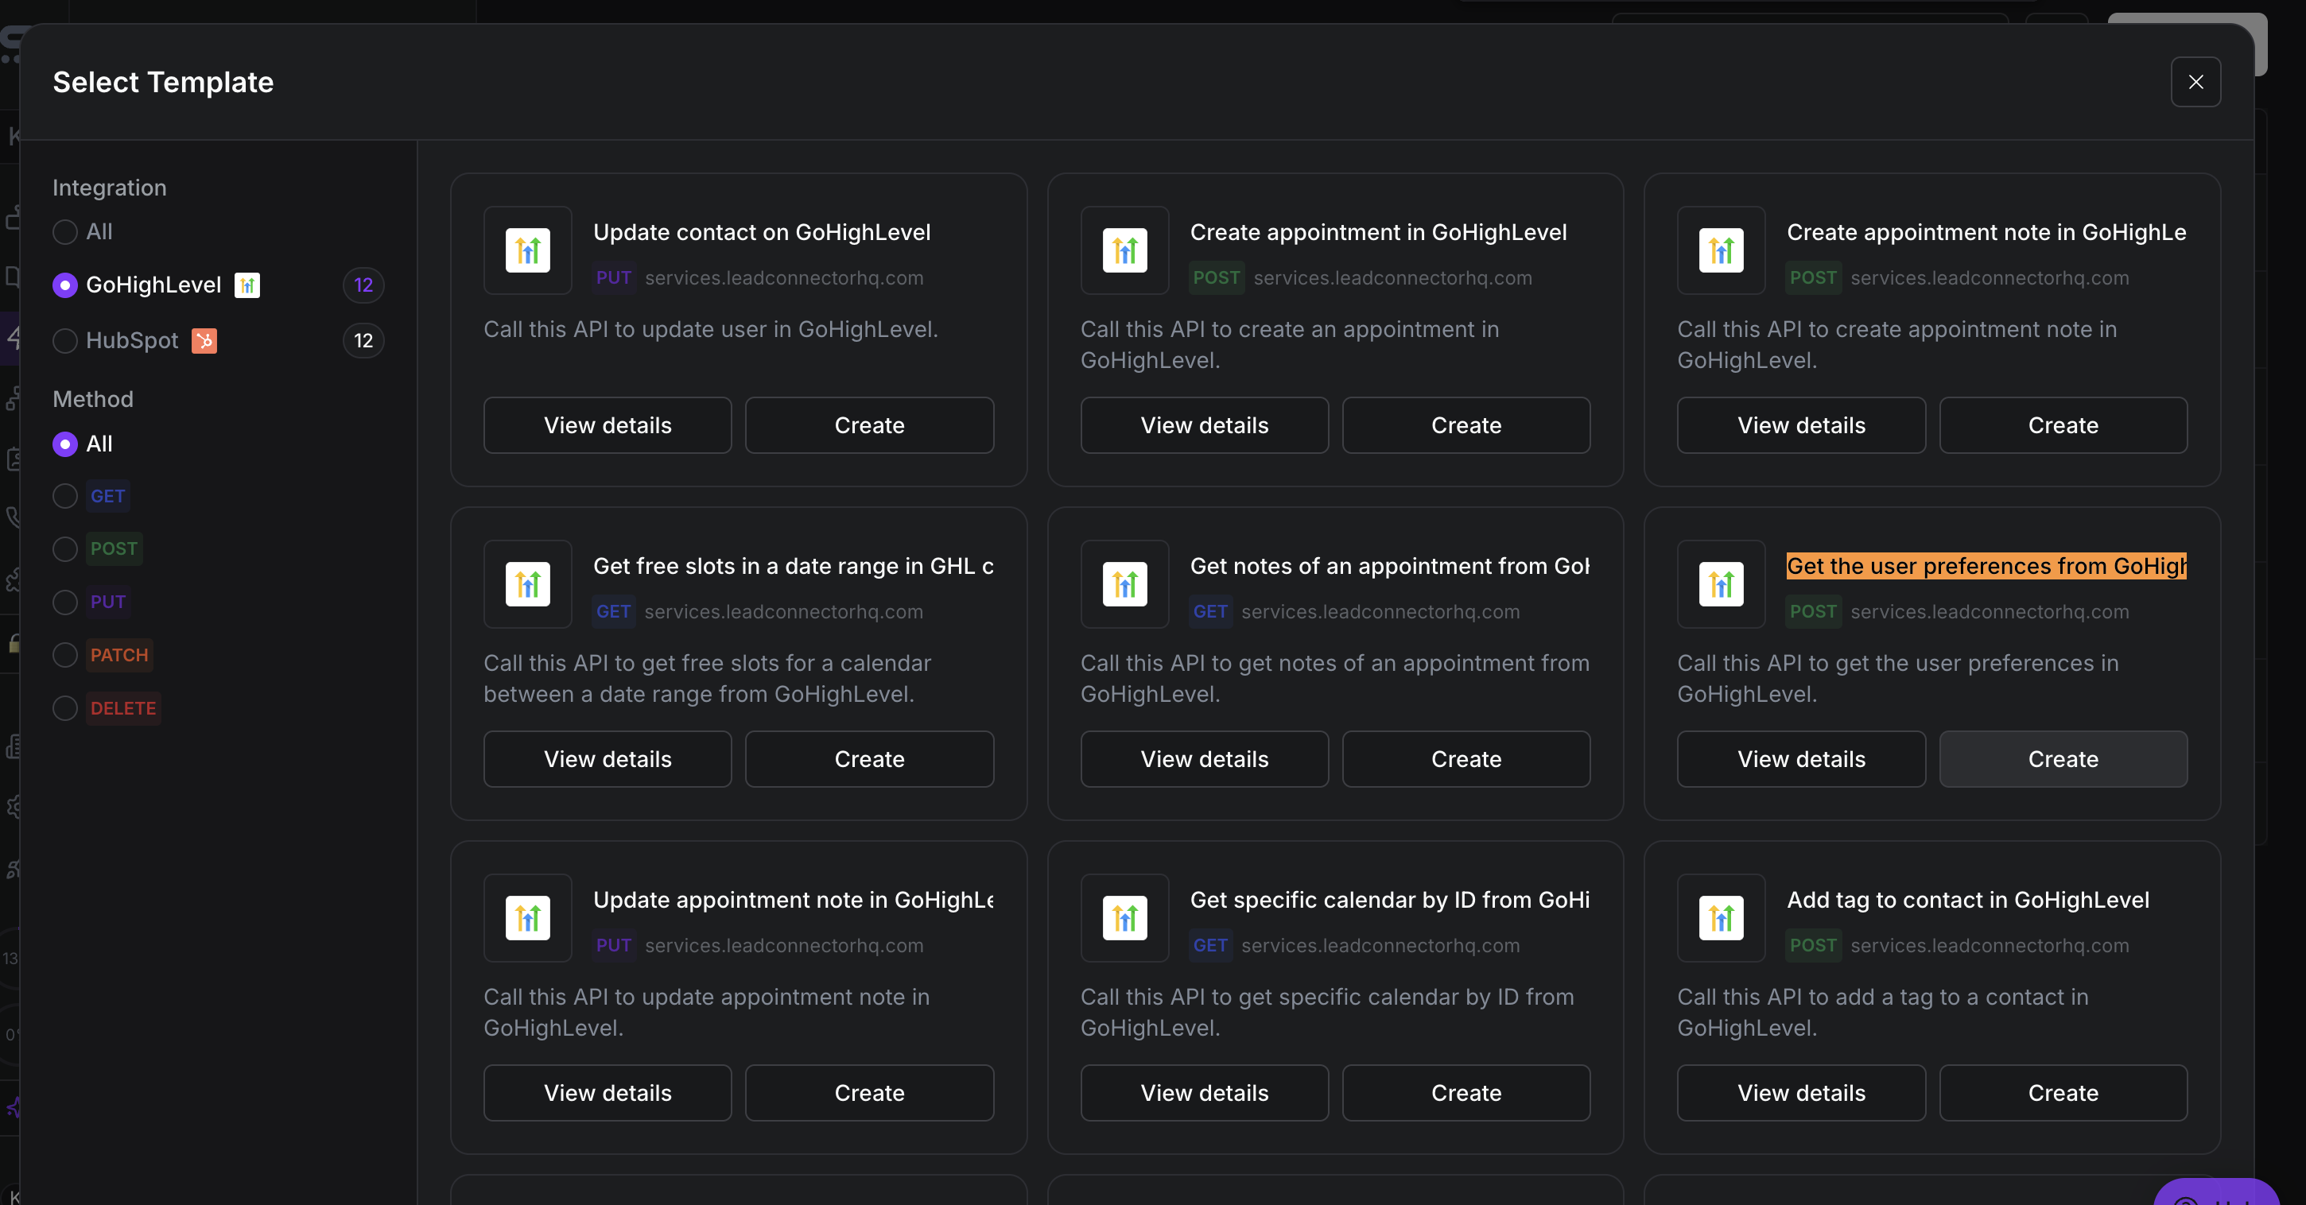Select the All option under Method
This screenshot has width=2306, height=1205.
64,444
